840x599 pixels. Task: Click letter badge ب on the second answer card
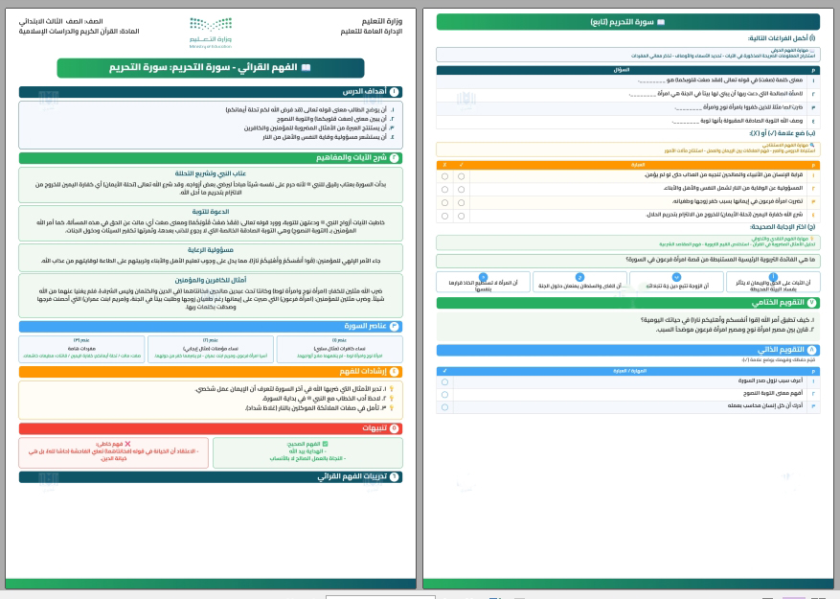coord(676,277)
